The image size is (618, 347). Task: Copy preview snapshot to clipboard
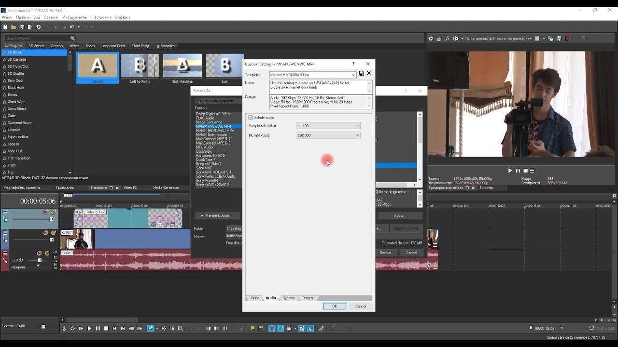pyautogui.click(x=551, y=39)
